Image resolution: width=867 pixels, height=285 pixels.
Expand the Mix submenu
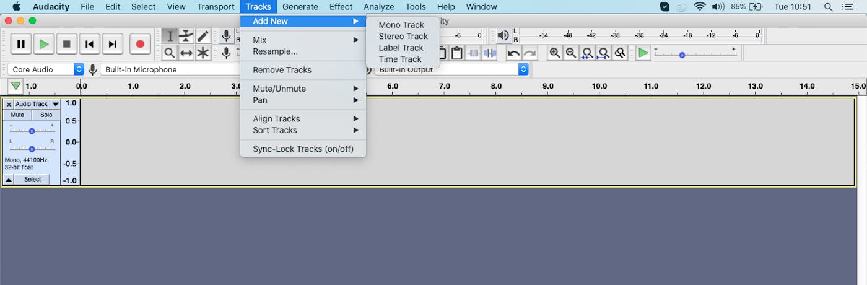pyautogui.click(x=303, y=40)
